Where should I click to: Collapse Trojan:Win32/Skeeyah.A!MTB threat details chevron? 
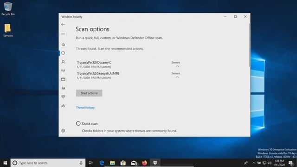pos(177,77)
